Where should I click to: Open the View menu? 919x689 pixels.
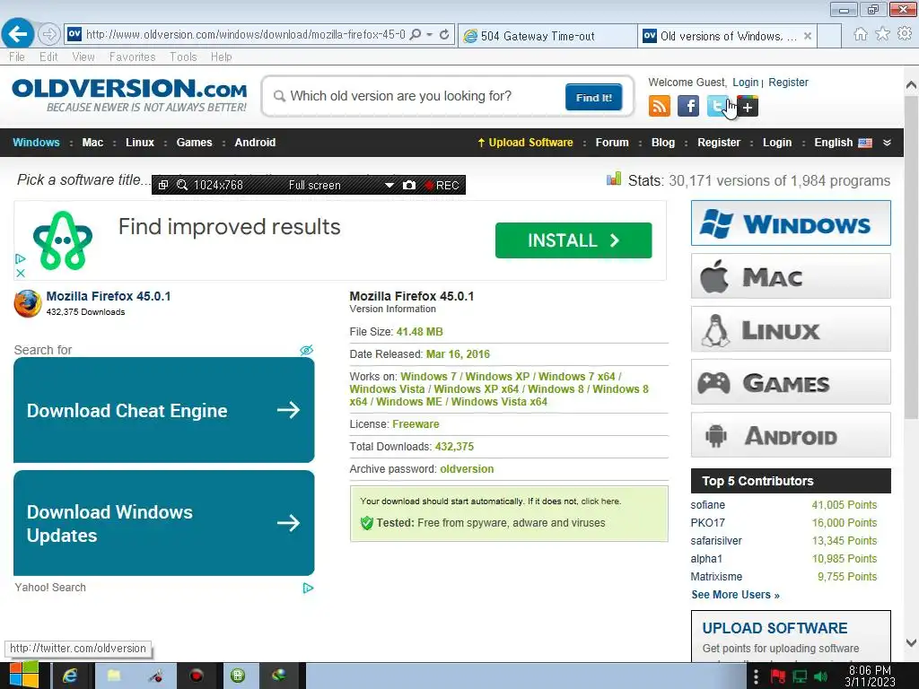pyautogui.click(x=83, y=57)
